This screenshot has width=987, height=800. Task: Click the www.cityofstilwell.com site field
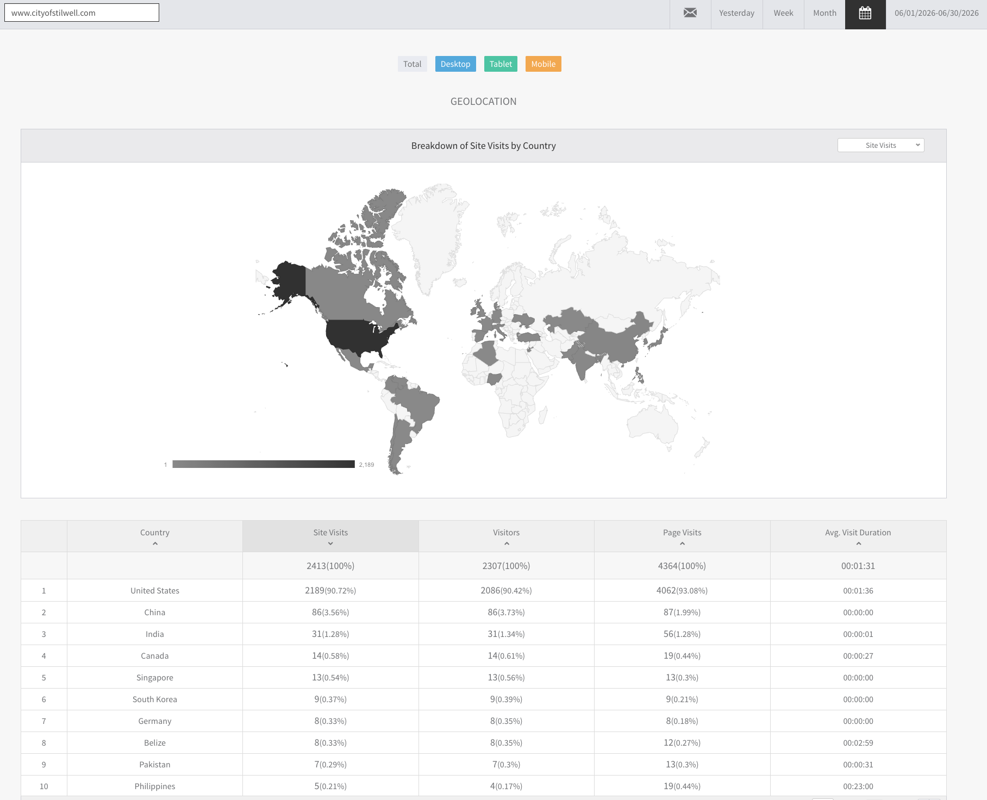[x=82, y=12]
